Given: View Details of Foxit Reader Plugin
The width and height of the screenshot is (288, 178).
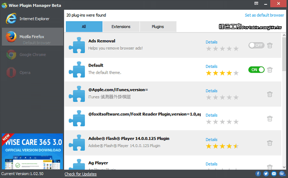Looking at the screenshot, I should (211, 115).
